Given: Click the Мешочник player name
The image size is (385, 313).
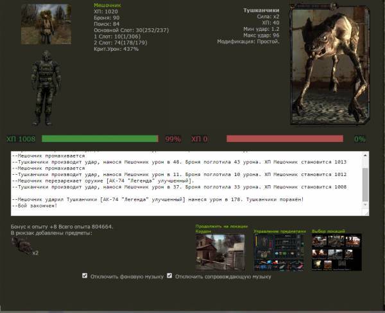Looking at the screenshot, I should pyautogui.click(x=107, y=5).
